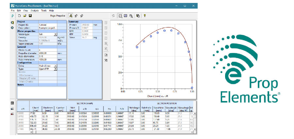Click the blue grid chart icon

(x=126, y=16)
